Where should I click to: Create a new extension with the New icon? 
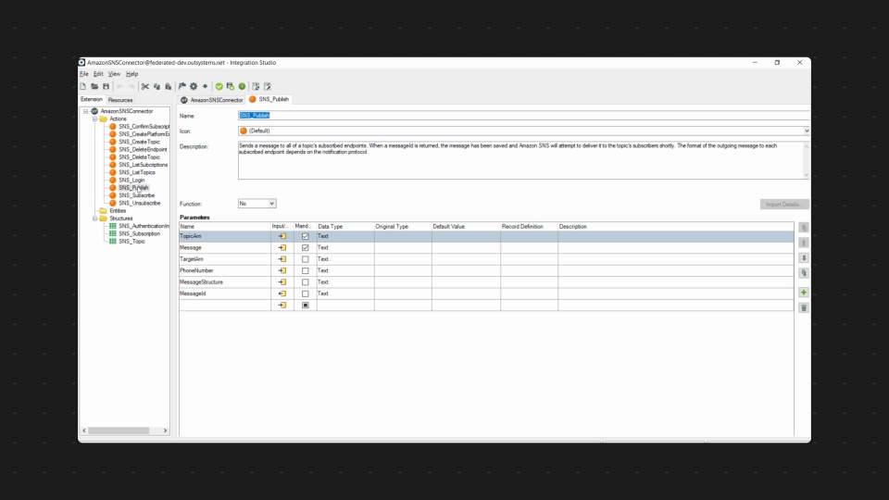pos(82,86)
